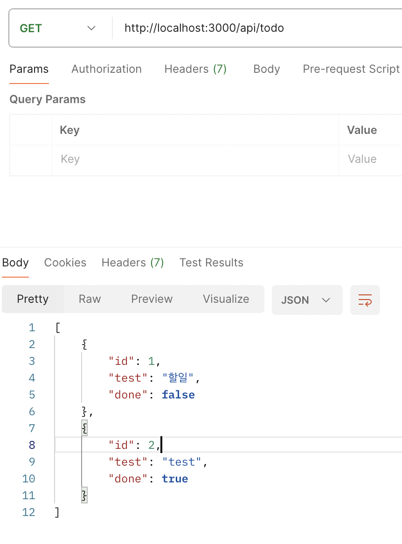Click the opening bracket on line 1
Image resolution: width=402 pixels, height=544 pixels.
pyautogui.click(x=57, y=328)
